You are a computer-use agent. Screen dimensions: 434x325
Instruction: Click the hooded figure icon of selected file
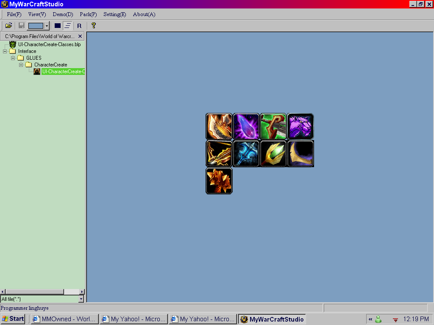pyautogui.click(x=37, y=72)
